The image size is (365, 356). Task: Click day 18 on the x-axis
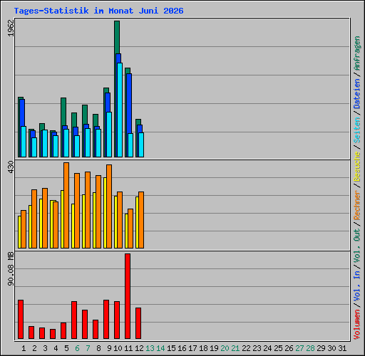(203, 348)
